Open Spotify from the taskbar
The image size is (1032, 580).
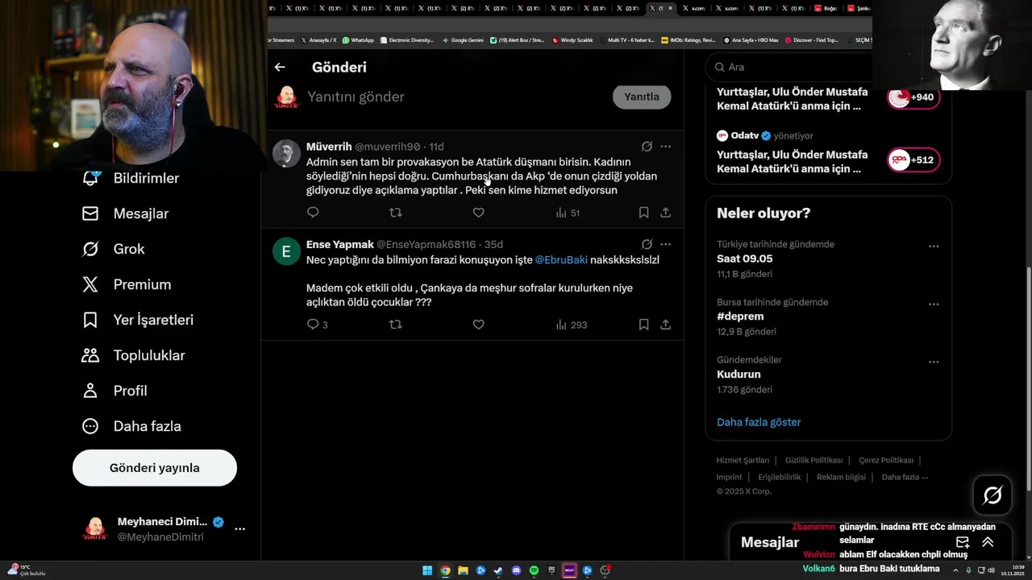534,570
